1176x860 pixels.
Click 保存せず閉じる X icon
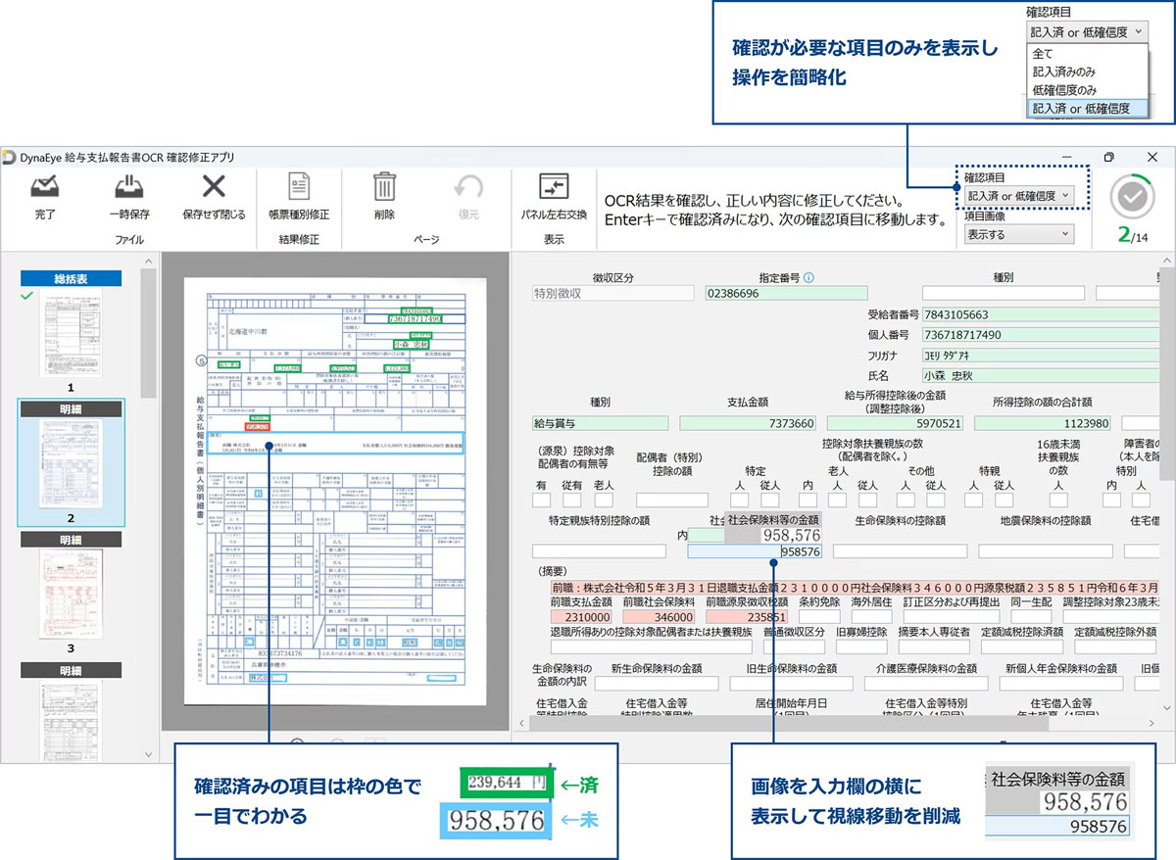coord(214,187)
